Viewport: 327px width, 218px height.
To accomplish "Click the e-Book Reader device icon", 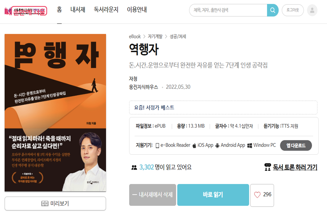I will [157, 146].
